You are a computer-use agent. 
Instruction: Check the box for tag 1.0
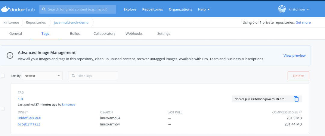click(3, 109)
